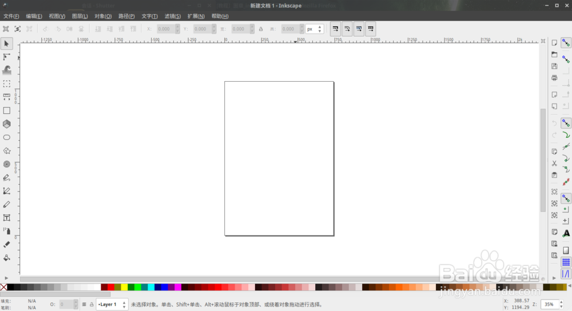Expand hidden toolbox tools arrow

[x=6, y=278]
